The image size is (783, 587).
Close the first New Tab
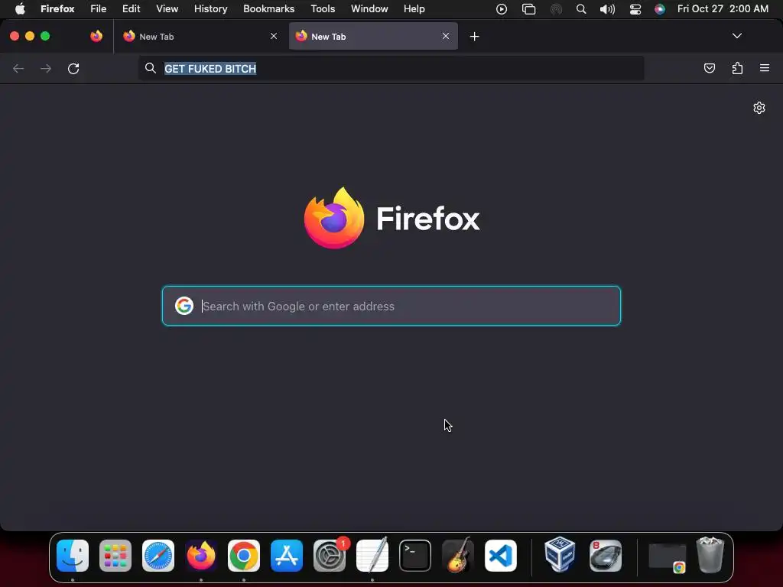pos(274,36)
